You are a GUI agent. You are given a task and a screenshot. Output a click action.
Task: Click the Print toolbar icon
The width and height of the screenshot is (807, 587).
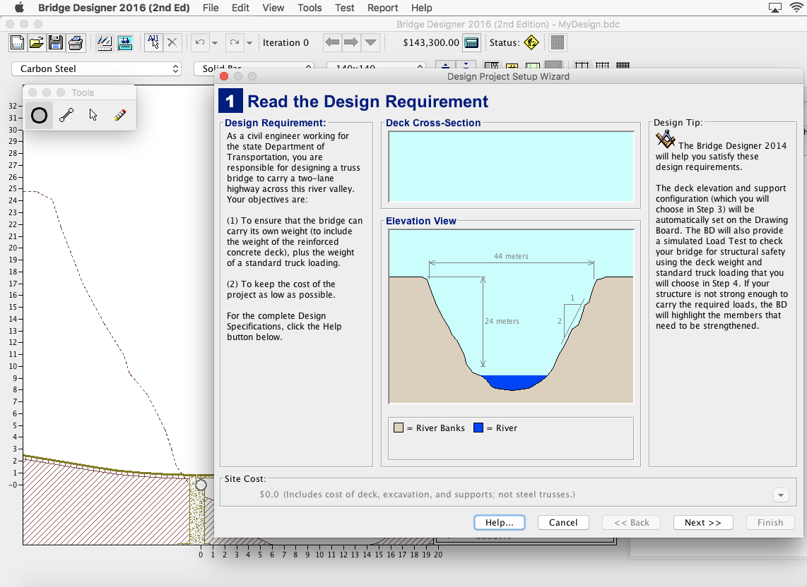[76, 43]
